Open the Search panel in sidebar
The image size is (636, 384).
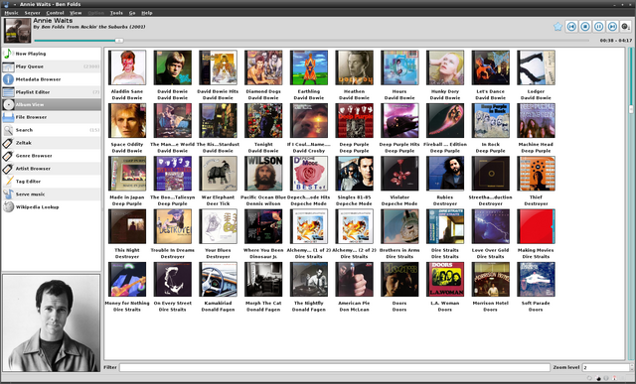tap(51, 130)
